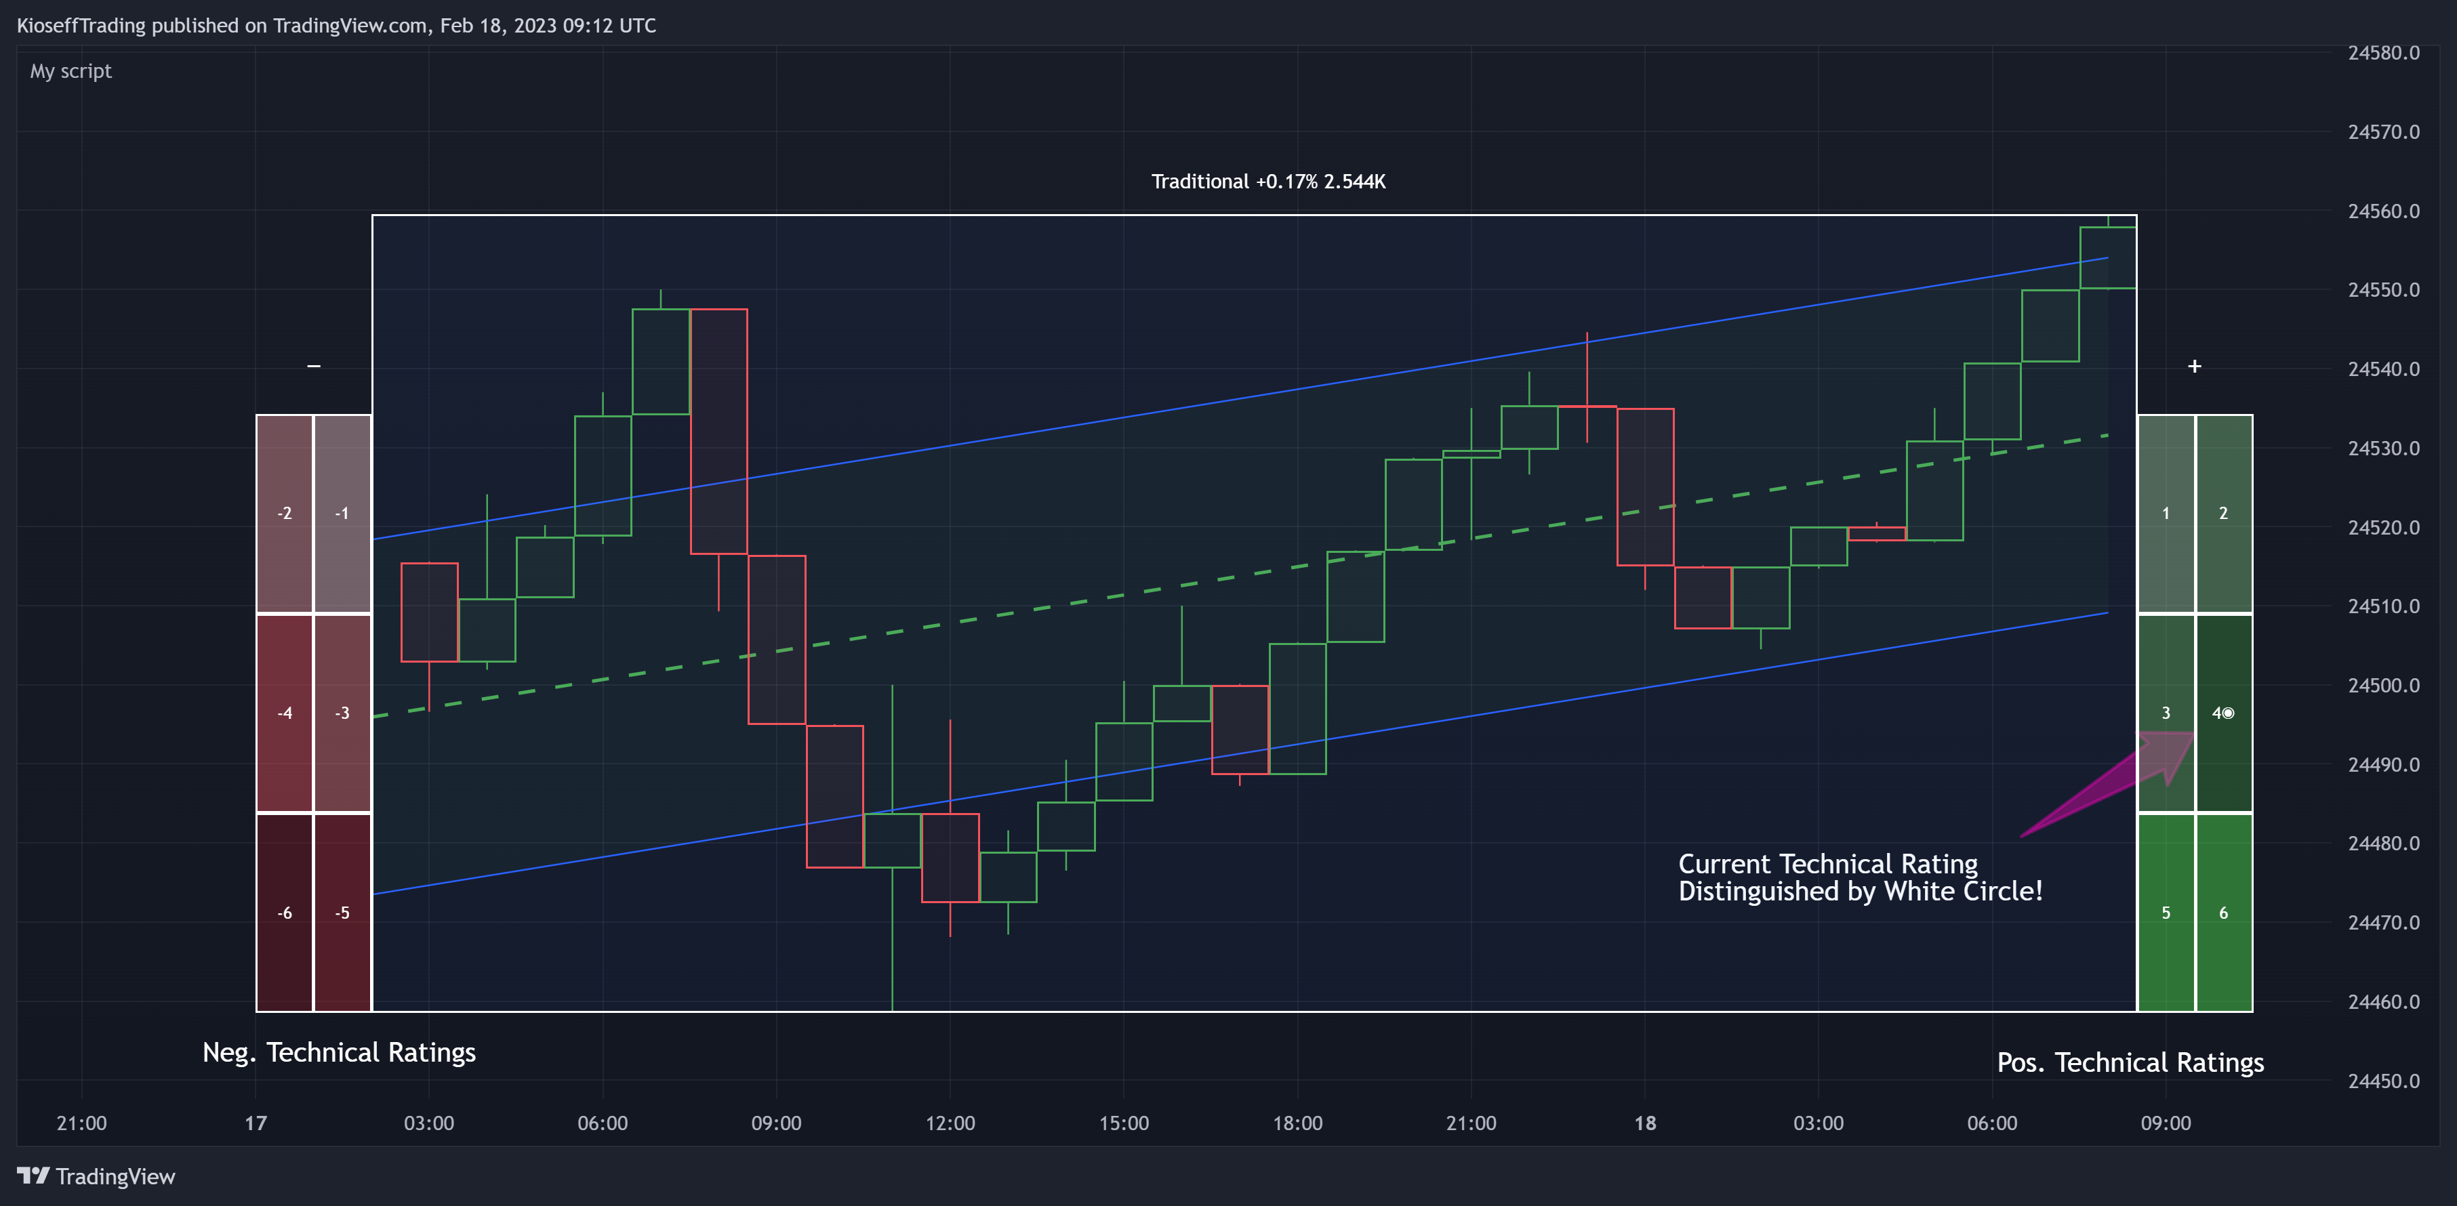Viewport: 2457px width, 1206px height.
Task: Click the 09:00 label at right end of axis
Action: pyautogui.click(x=2165, y=1123)
